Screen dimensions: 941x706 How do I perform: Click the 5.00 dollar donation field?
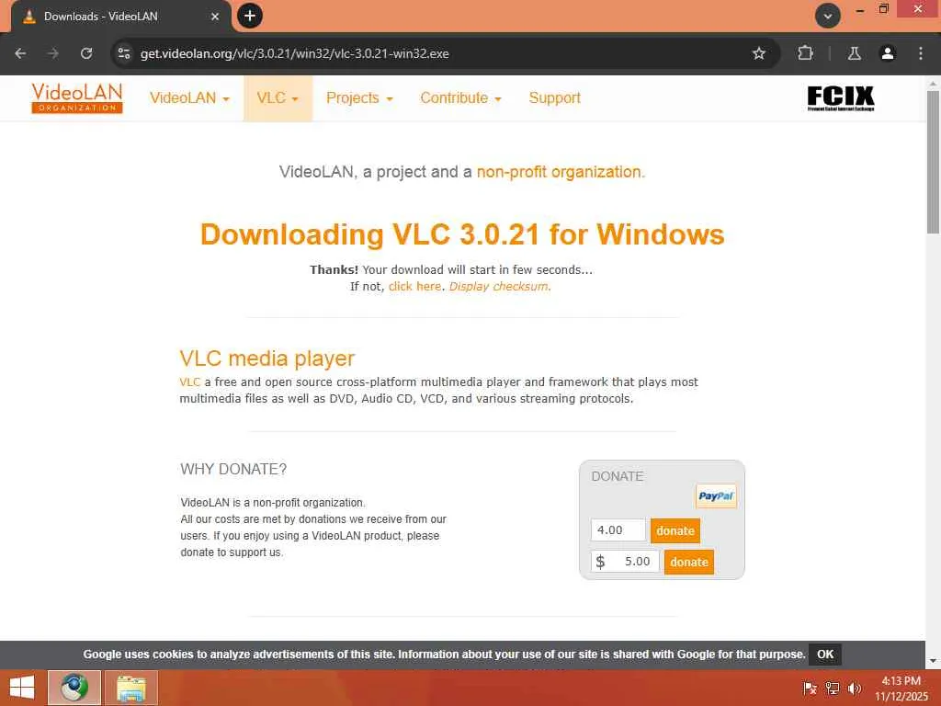pyautogui.click(x=625, y=562)
